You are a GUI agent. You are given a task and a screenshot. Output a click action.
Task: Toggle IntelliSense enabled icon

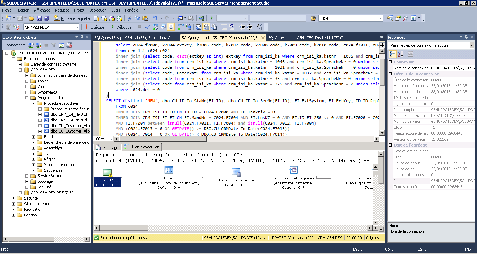pyautogui.click(x=171, y=27)
